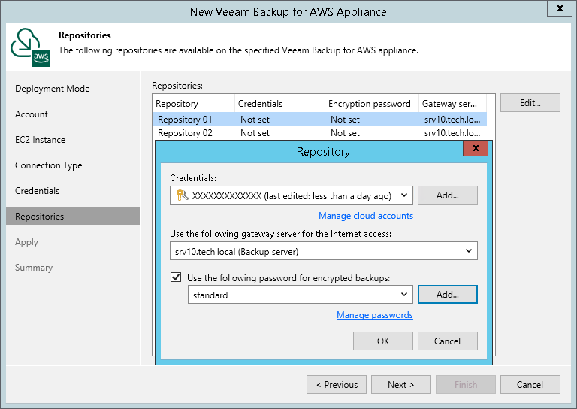Open the Credentials step in the sidebar
This screenshot has height=409, width=577.
tap(37, 191)
